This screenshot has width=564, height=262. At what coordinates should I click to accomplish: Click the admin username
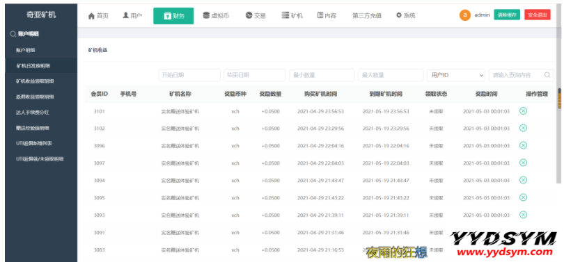482,15
